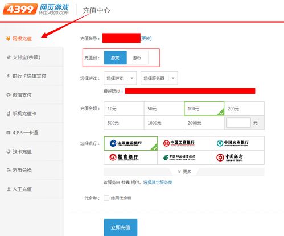The height and width of the screenshot is (236, 284).
Task: Click Bank of China red logo icon
Action: pos(220,158)
